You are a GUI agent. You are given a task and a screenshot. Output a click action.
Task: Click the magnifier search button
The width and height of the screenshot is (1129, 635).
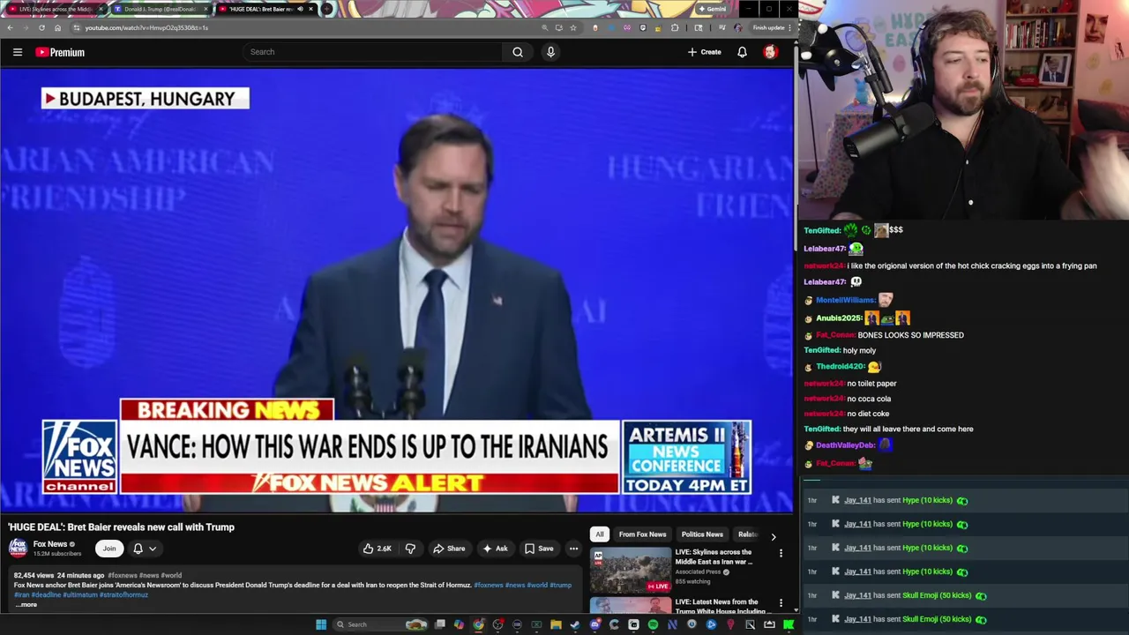click(x=518, y=52)
